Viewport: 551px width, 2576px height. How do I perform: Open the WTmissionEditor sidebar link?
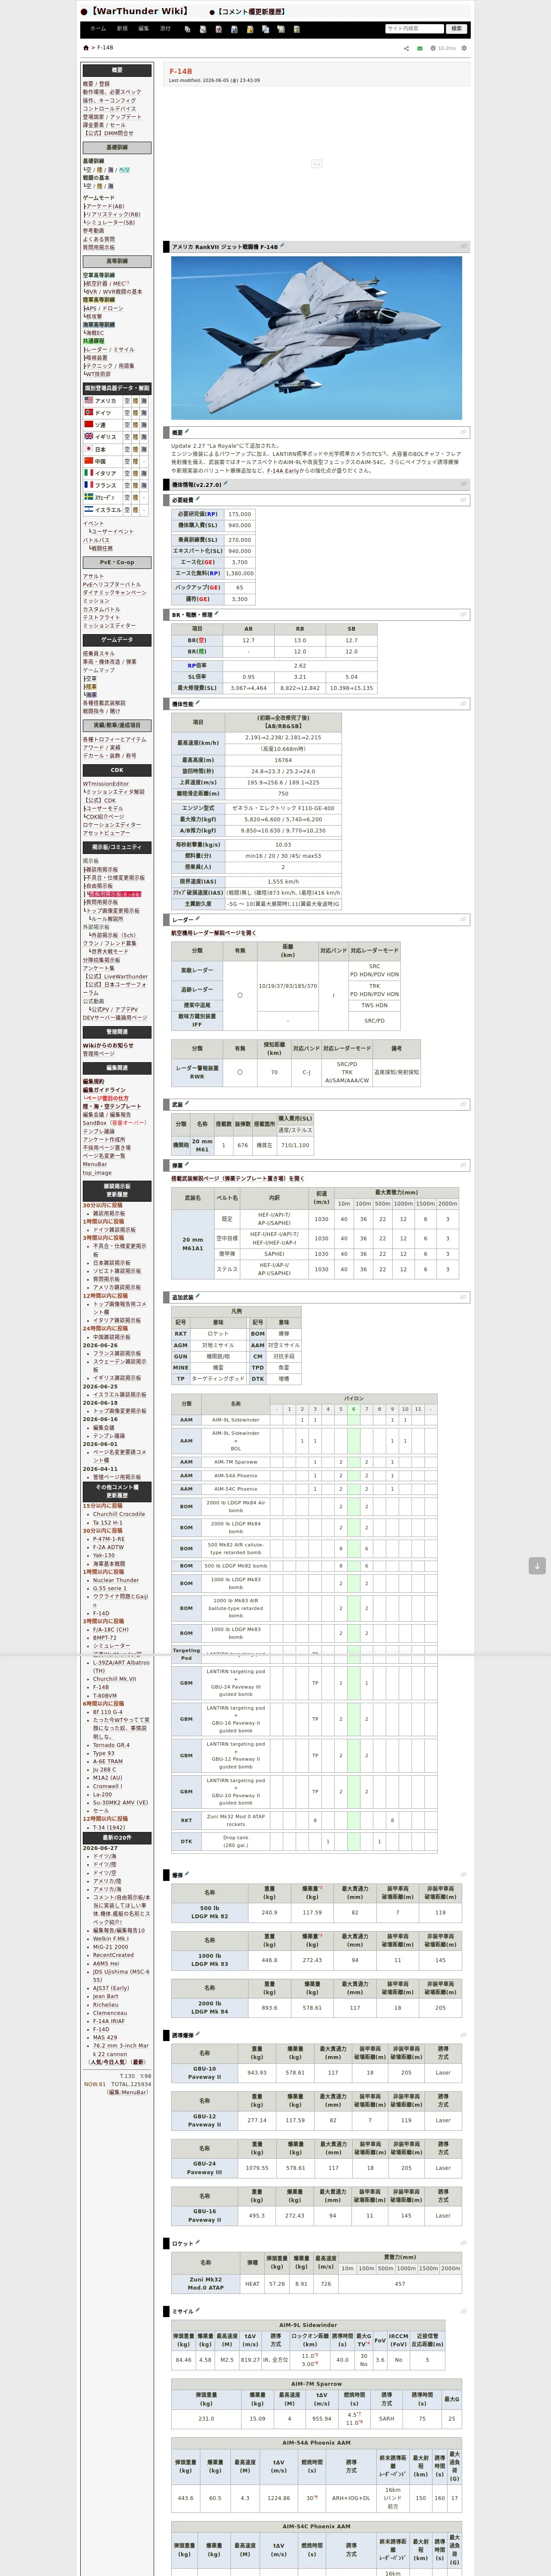tap(106, 784)
